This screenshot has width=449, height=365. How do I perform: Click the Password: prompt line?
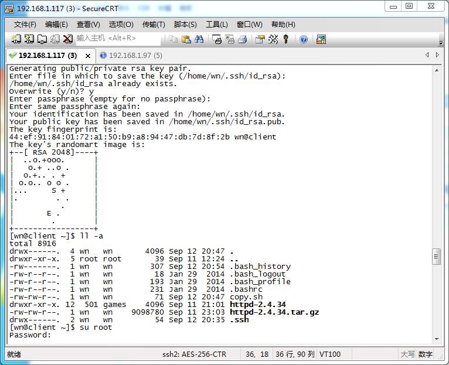(30, 335)
